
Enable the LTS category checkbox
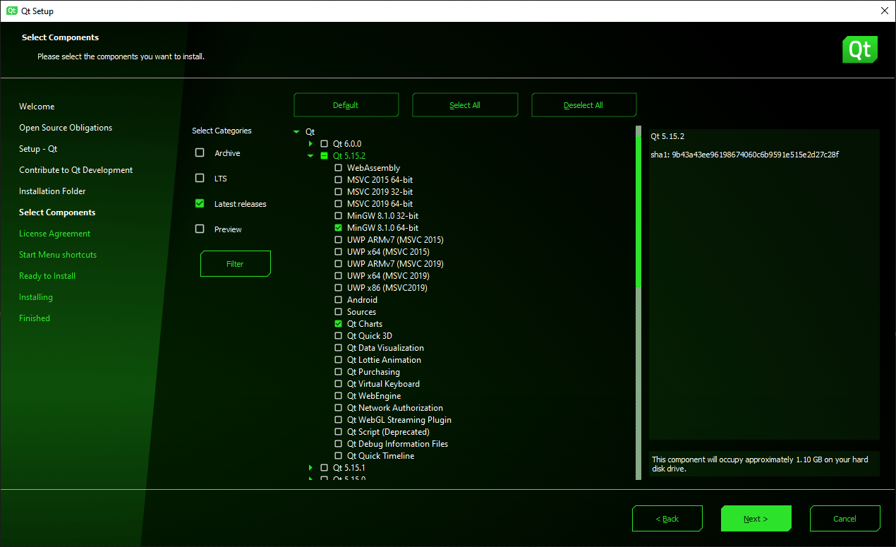(x=200, y=179)
